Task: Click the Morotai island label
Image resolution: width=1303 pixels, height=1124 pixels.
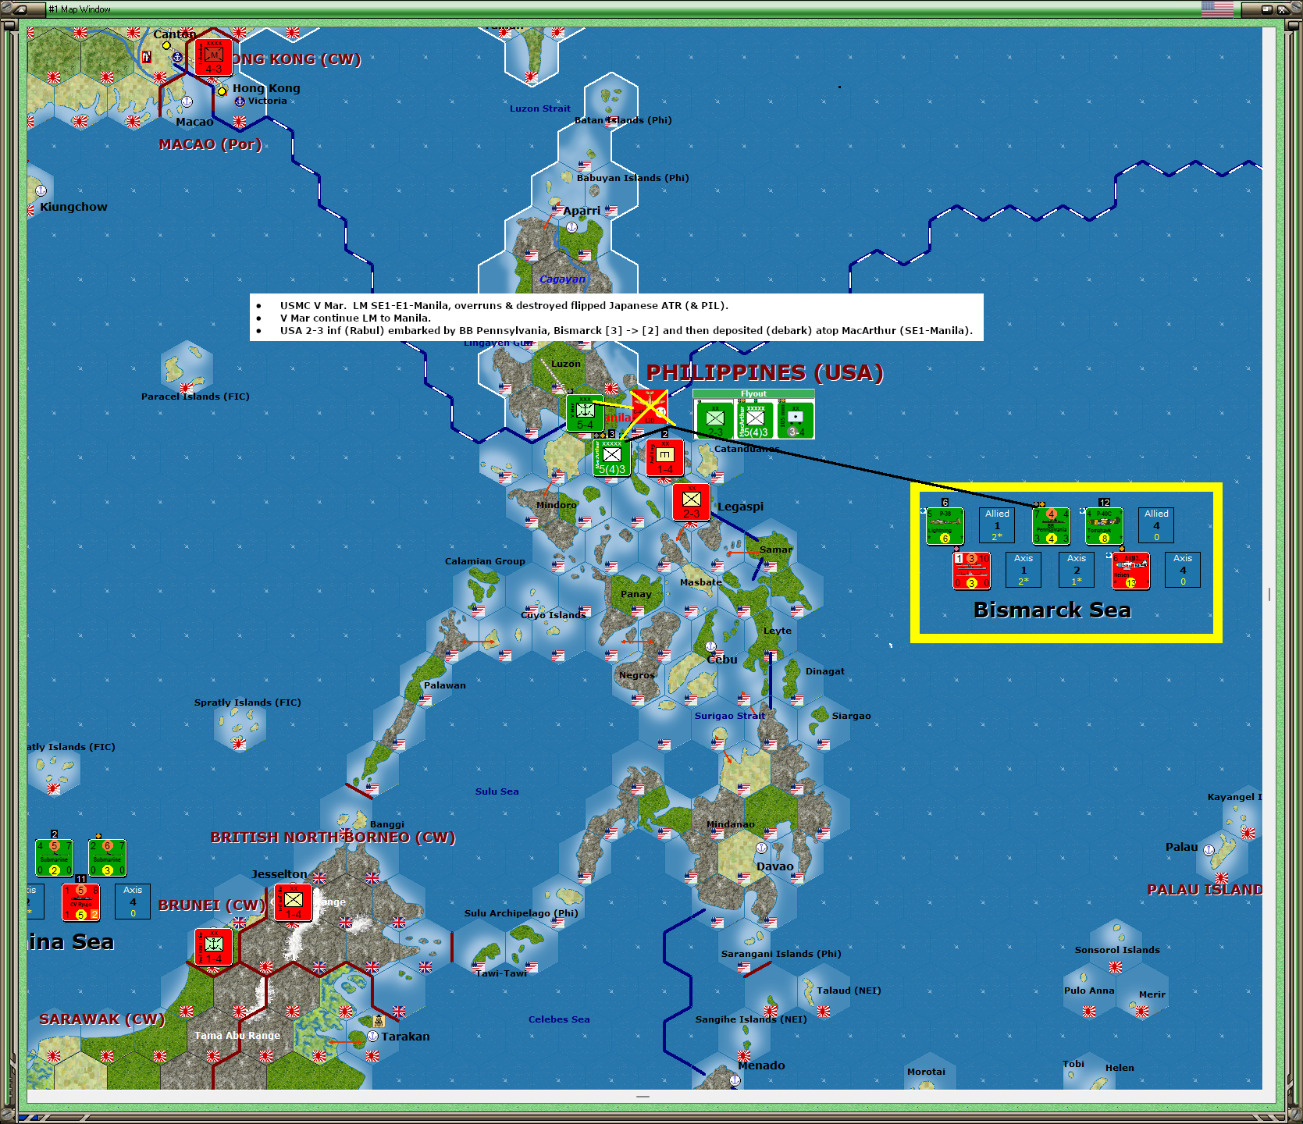Action: coord(926,1072)
